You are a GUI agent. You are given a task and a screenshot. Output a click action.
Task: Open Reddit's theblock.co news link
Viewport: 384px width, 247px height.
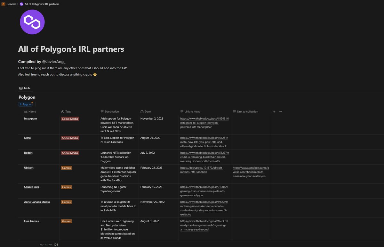tap(204, 157)
